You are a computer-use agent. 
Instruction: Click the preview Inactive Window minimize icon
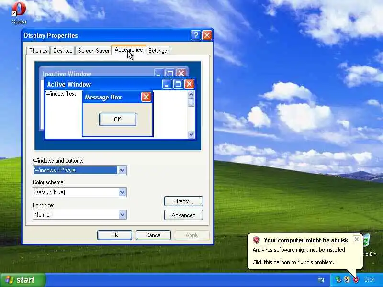tap(159, 73)
